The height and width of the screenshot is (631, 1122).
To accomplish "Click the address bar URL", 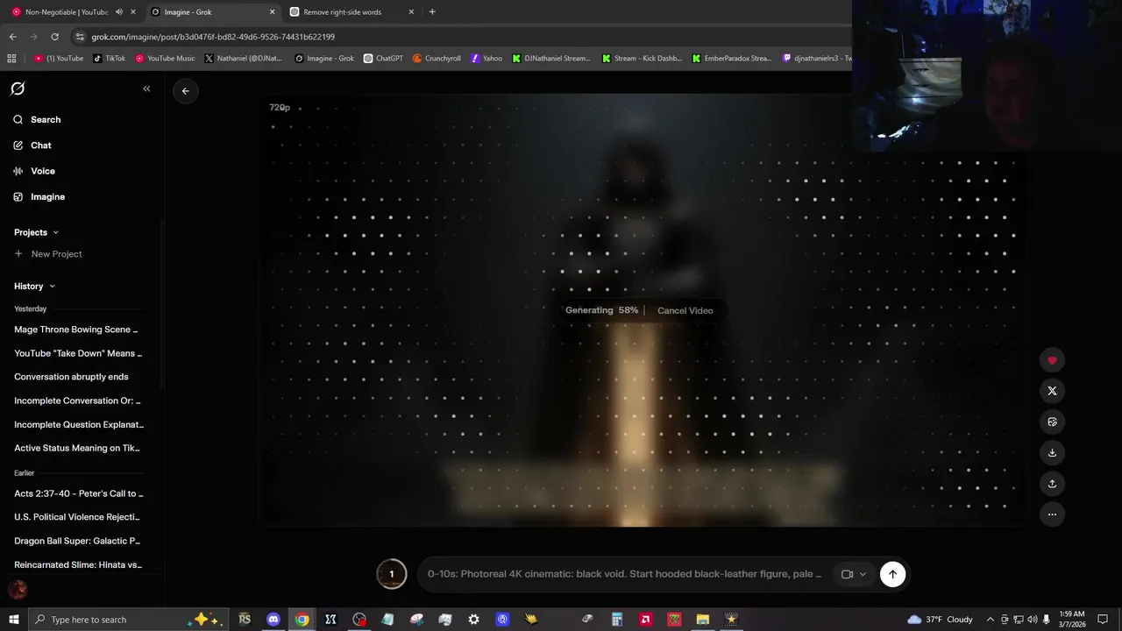I will (213, 37).
